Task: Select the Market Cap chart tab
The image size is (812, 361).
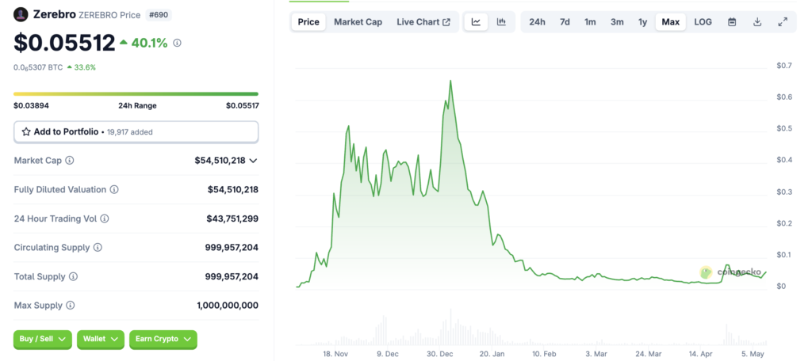Action: (x=358, y=21)
